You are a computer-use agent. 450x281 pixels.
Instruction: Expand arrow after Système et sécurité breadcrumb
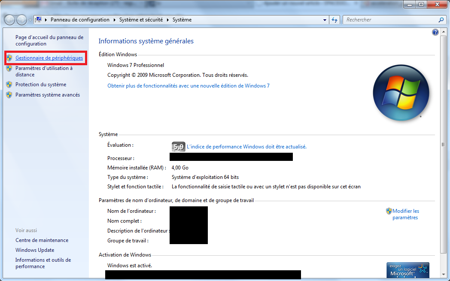(x=167, y=20)
